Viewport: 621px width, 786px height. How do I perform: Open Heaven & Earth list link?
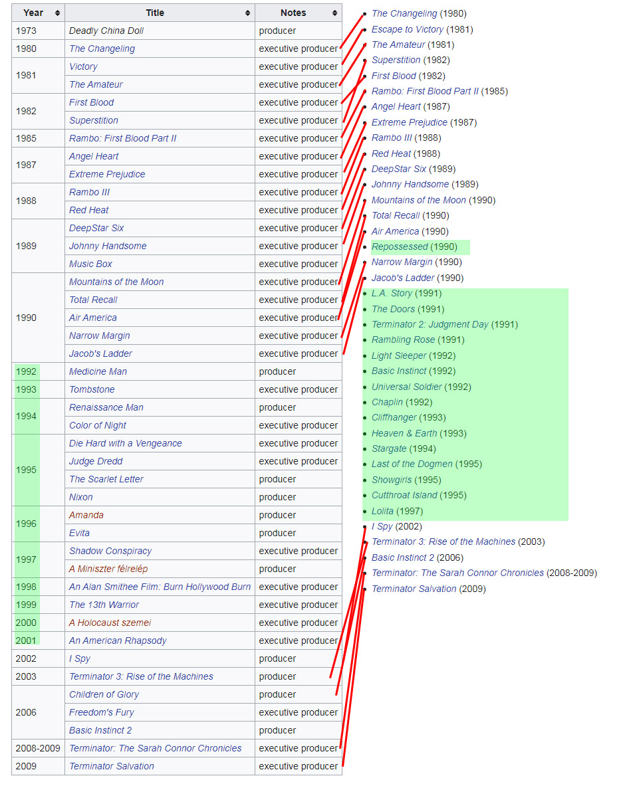pos(404,434)
